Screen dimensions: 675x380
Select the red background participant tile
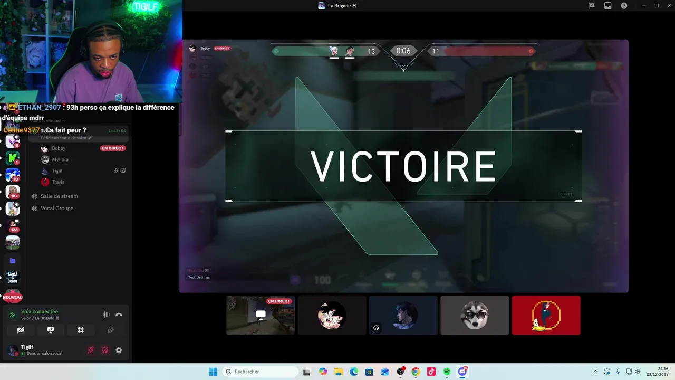click(546, 315)
